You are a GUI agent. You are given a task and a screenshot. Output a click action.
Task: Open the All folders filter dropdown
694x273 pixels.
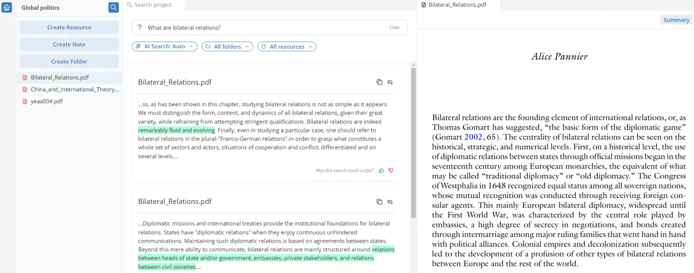coord(227,47)
